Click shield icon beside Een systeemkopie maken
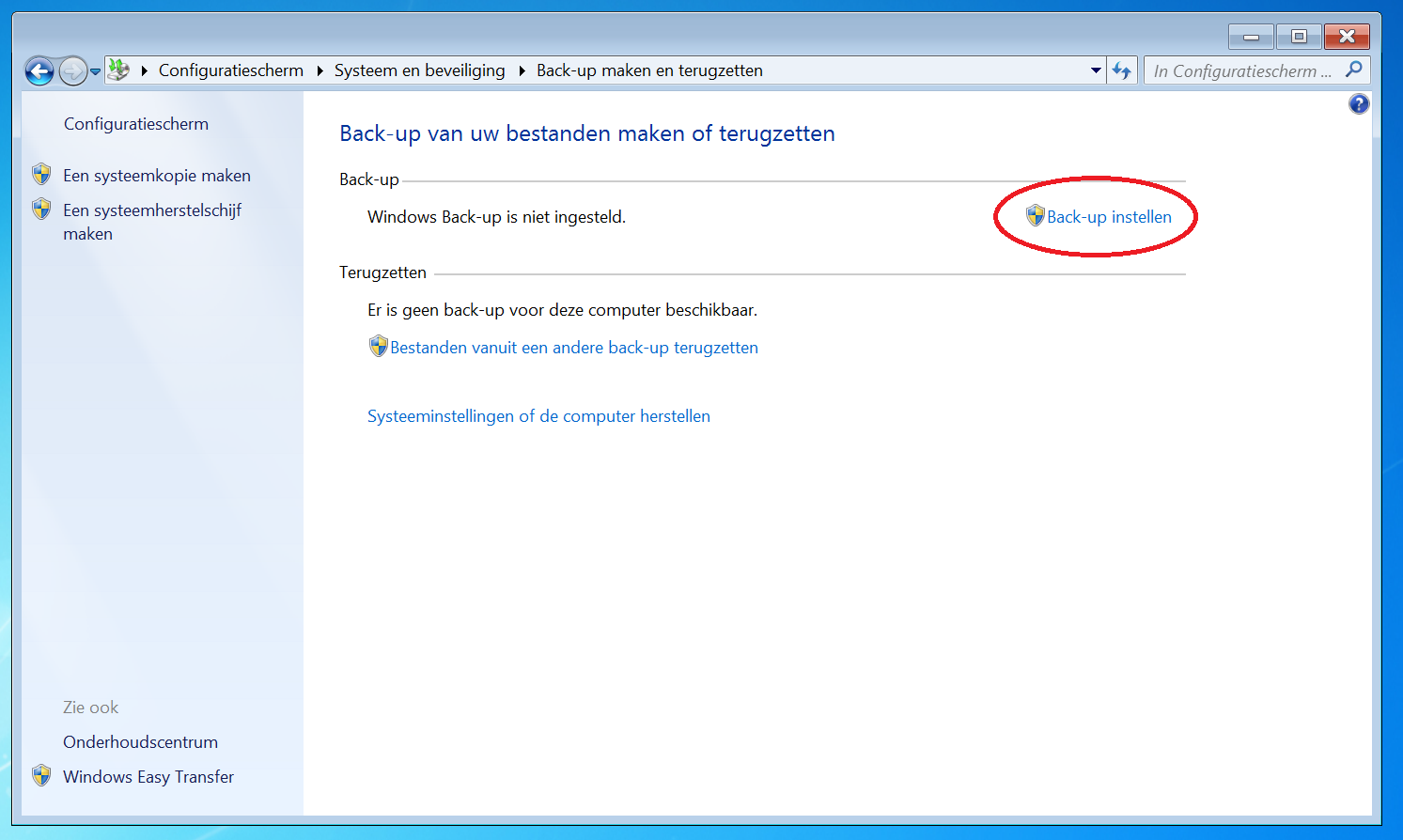The image size is (1403, 840). (x=41, y=175)
